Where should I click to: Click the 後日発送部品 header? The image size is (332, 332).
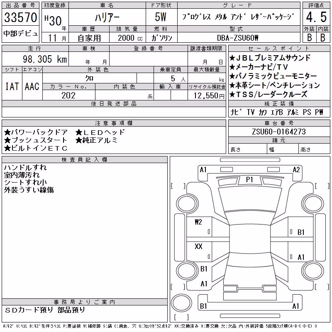click(114, 103)
